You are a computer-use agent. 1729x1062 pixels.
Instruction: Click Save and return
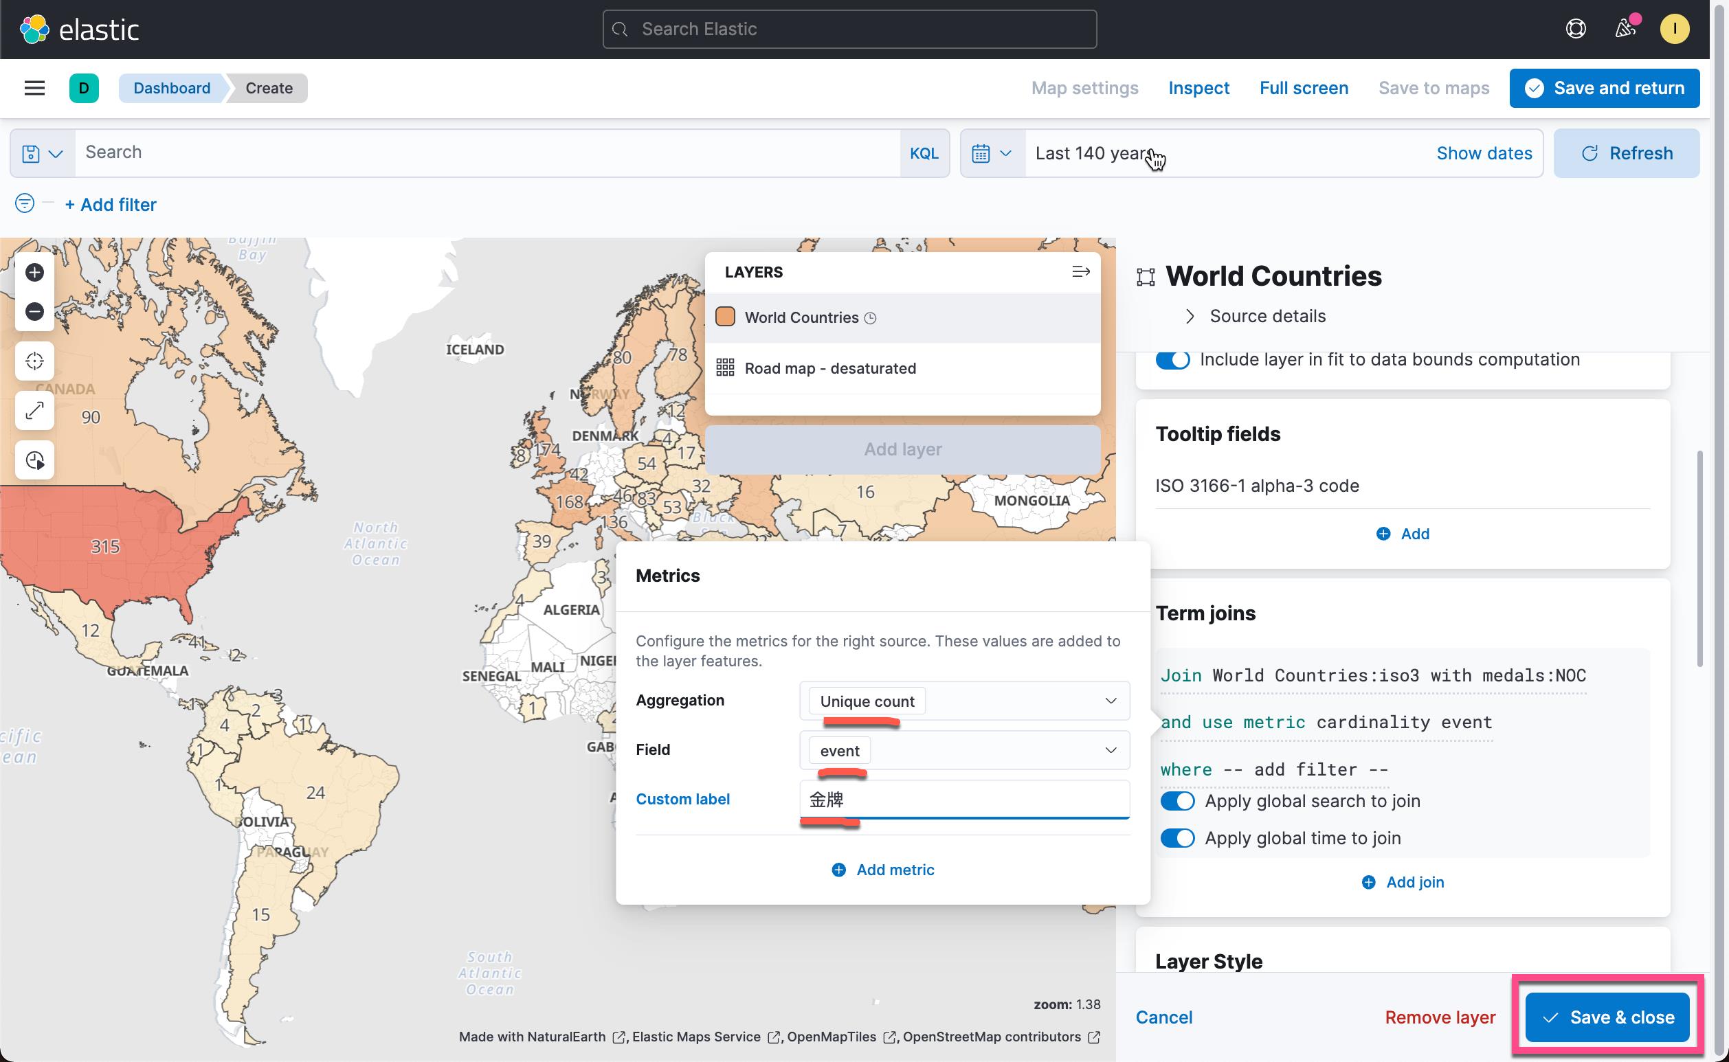coord(1604,88)
